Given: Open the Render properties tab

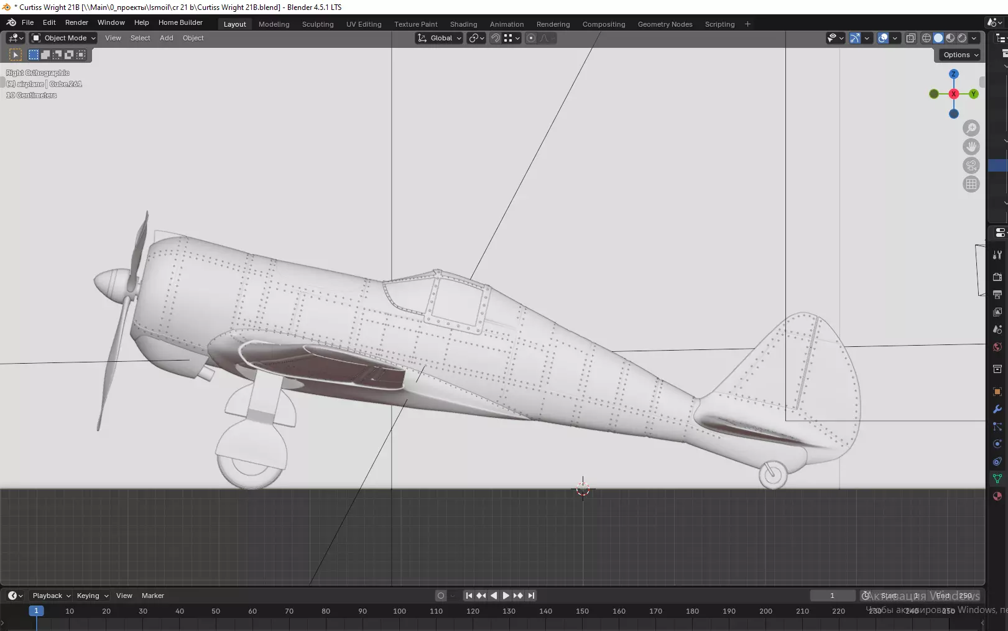Looking at the screenshot, I should pyautogui.click(x=997, y=277).
